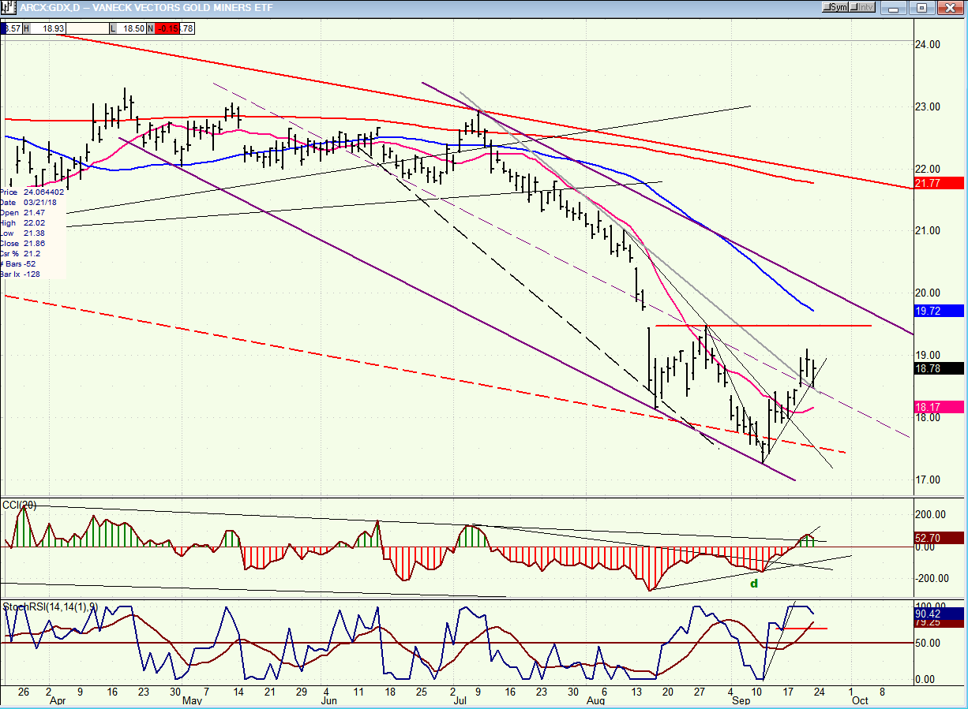Click the Apr month label on time axis
The width and height of the screenshot is (968, 709).
[58, 700]
